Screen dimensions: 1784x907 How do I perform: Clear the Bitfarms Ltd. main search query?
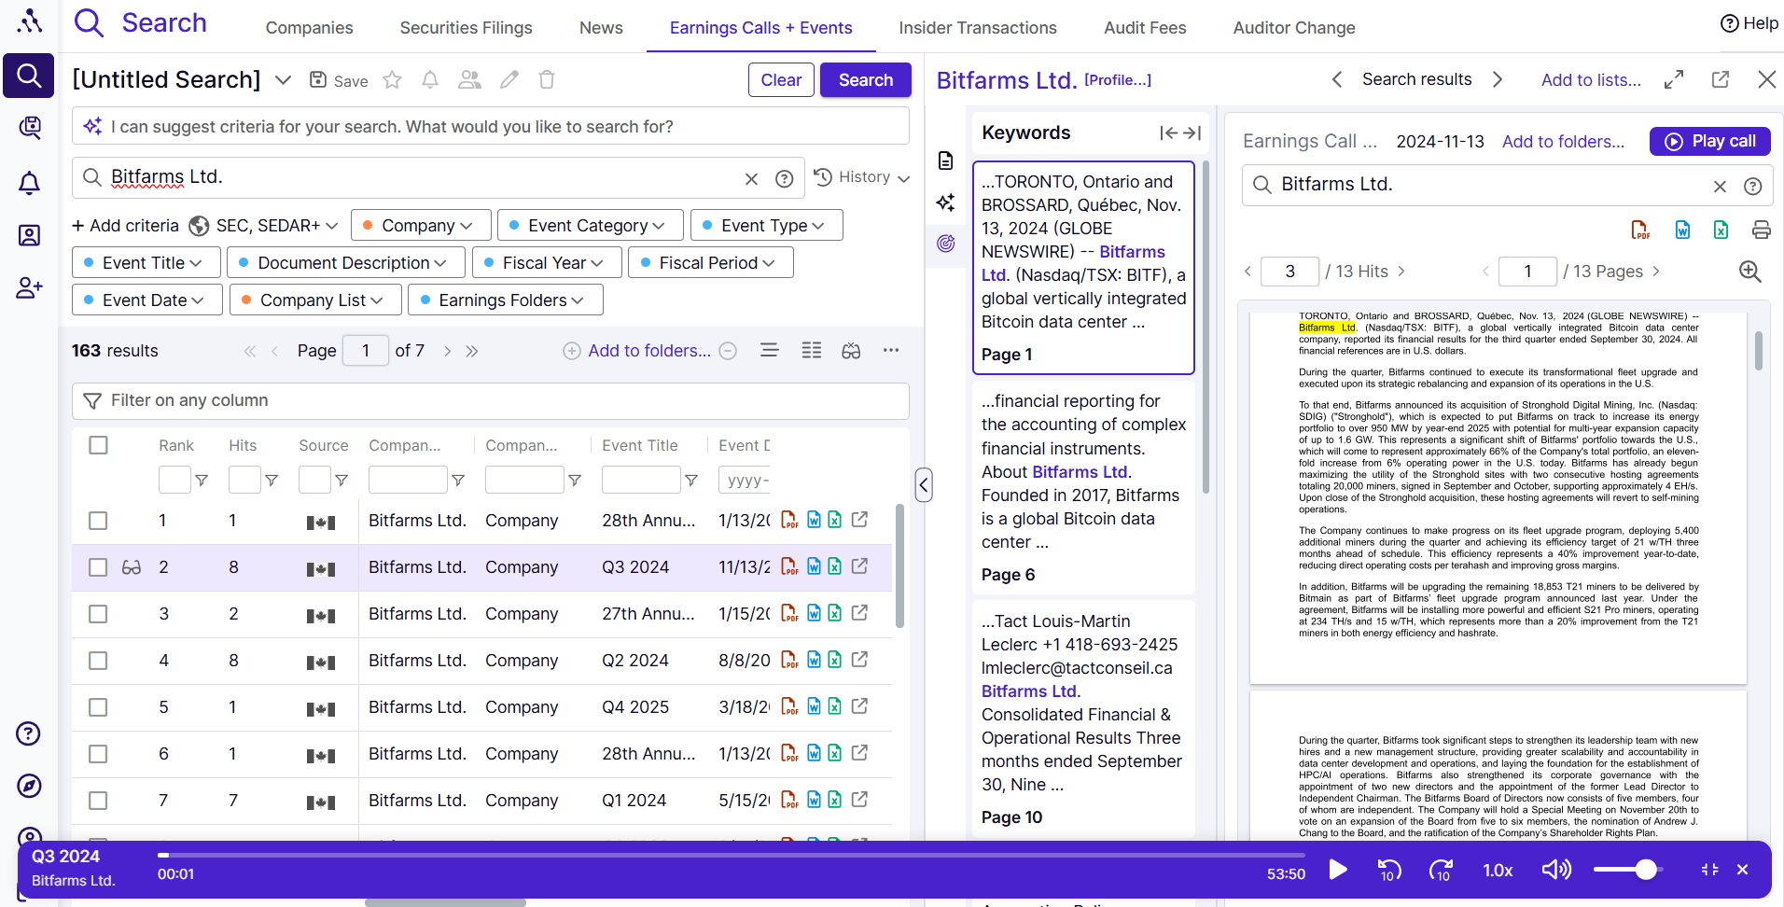[x=751, y=178]
